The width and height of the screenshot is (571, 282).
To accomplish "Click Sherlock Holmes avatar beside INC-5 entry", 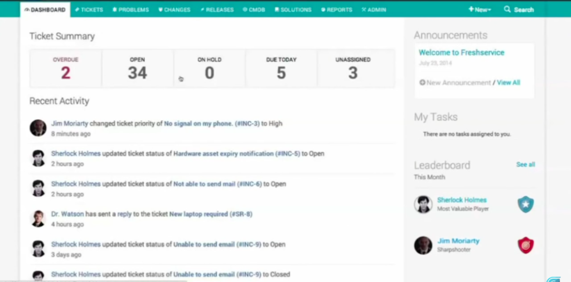I will 38,158.
